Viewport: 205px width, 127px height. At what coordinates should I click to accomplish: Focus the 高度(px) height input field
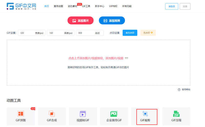(61, 33)
